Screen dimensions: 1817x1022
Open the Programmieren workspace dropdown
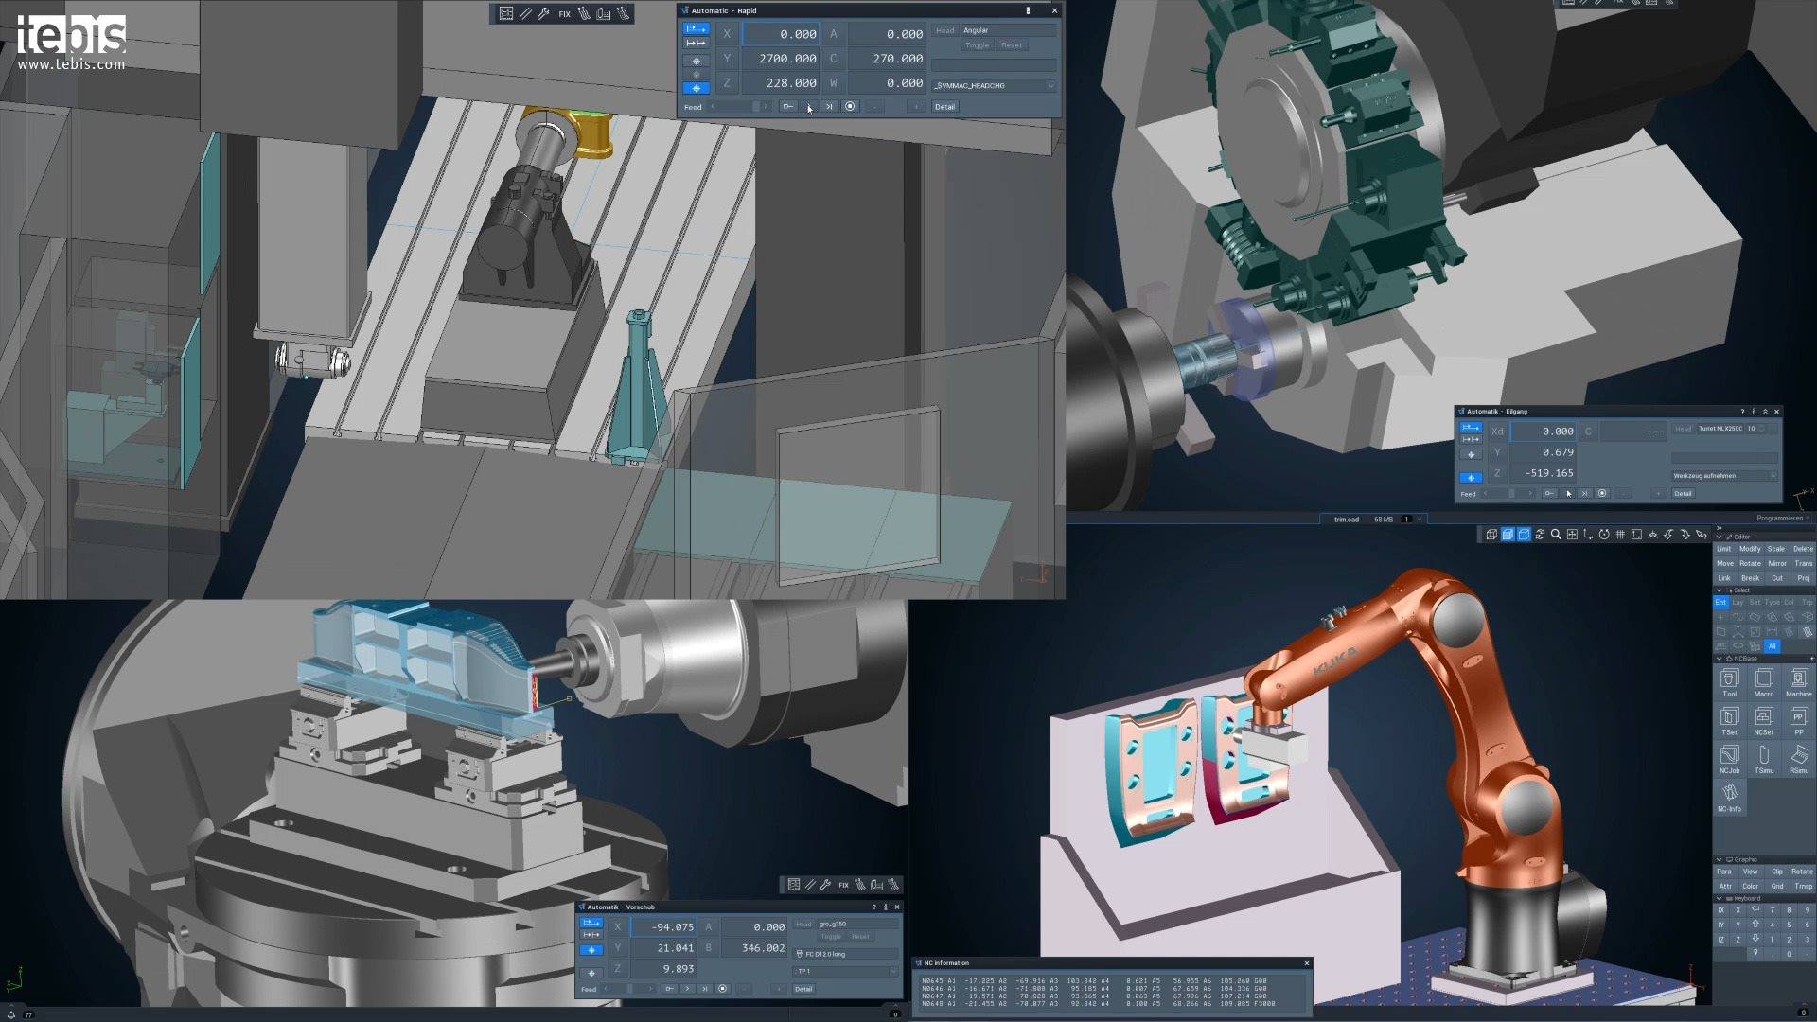[1783, 519]
